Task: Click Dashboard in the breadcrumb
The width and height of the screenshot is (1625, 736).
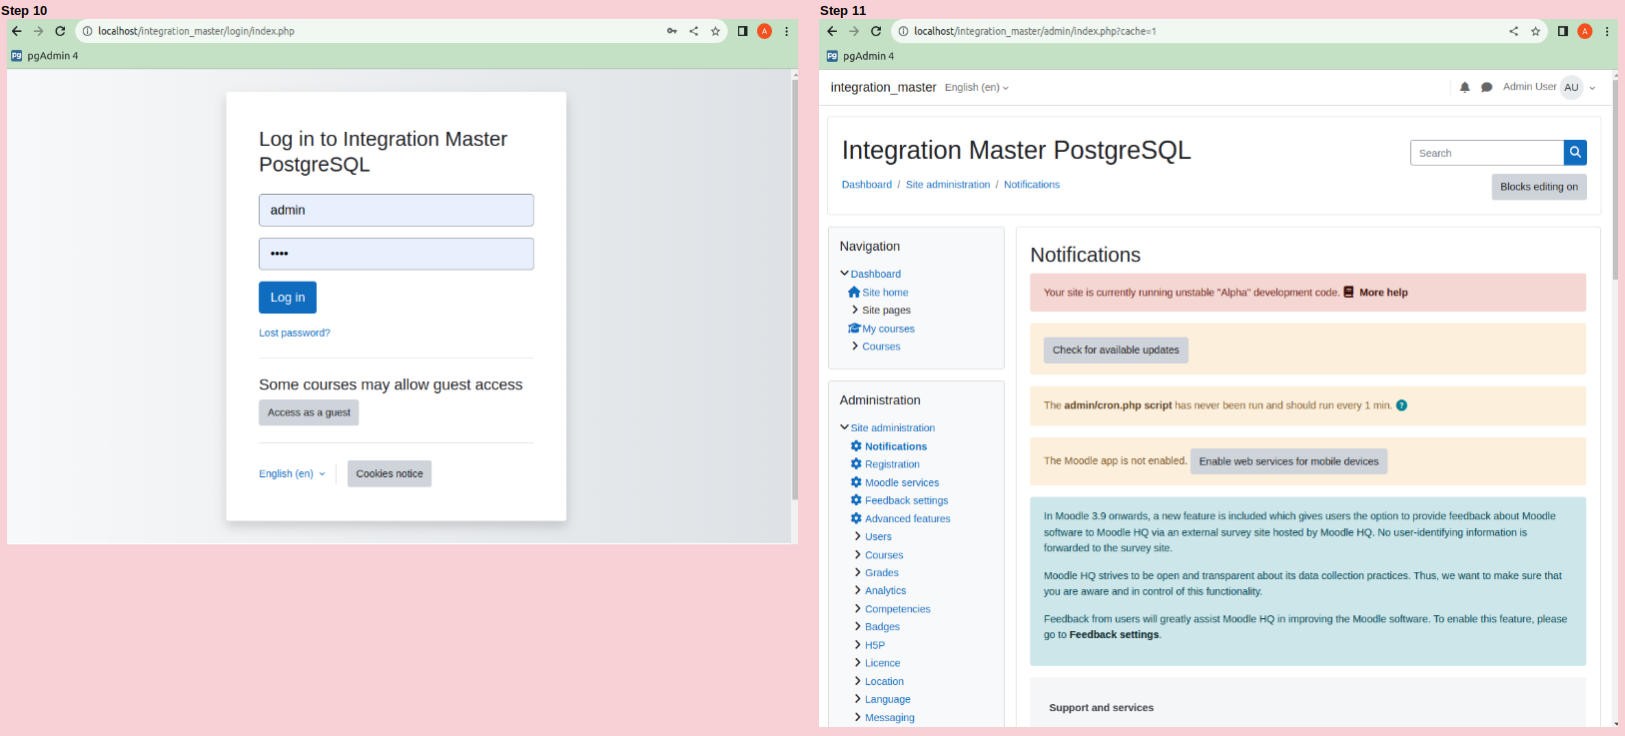Action: click(866, 185)
